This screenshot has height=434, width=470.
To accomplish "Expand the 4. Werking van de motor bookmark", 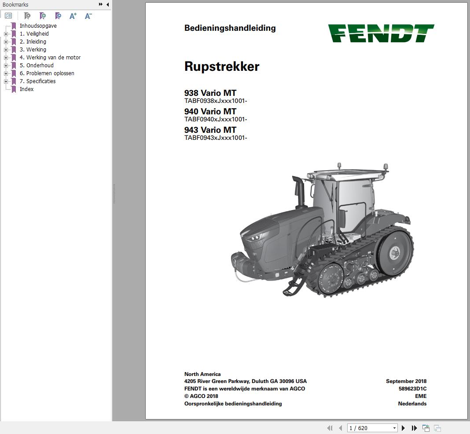I will point(6,58).
